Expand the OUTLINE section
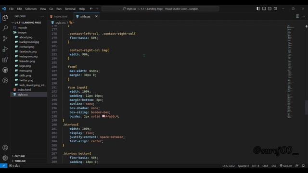This screenshot has width=308, height=173. tap(20, 156)
